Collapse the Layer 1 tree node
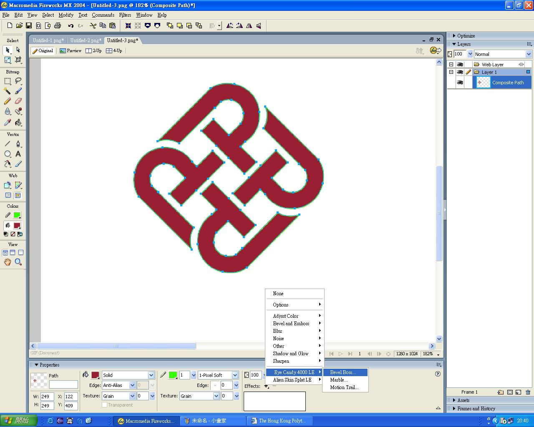This screenshot has width=534, height=427. [451, 72]
